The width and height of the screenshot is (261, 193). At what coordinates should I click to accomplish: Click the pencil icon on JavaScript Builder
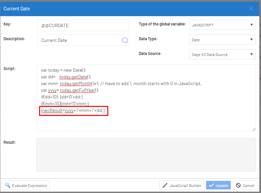pyautogui.click(x=165, y=185)
